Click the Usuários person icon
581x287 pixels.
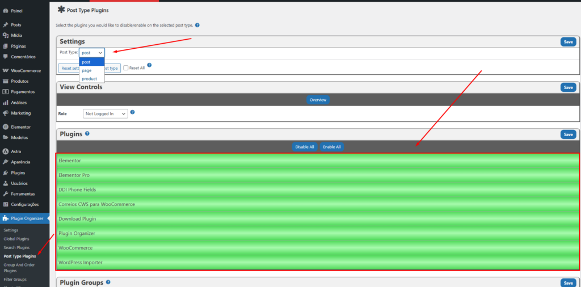tap(6, 183)
